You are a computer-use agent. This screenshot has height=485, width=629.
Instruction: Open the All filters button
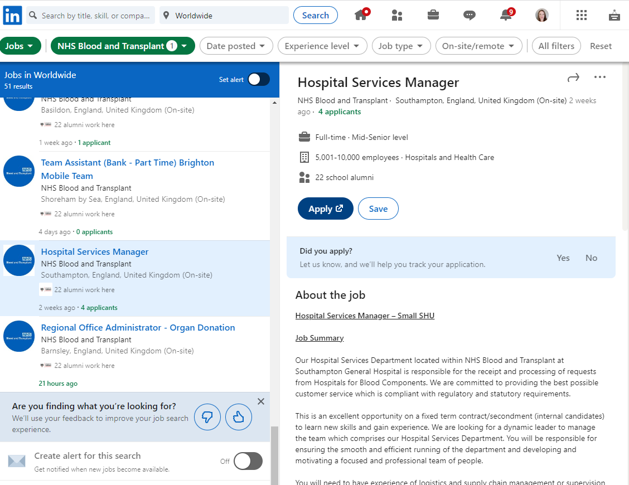[x=556, y=46]
